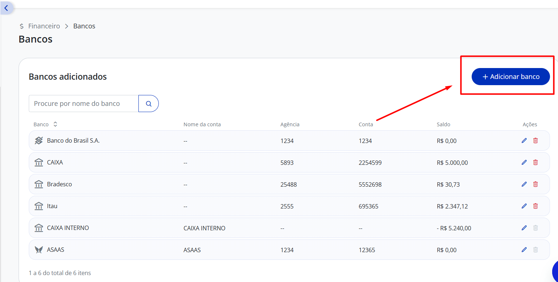Delete the Banco do Brasil S.A. entry
This screenshot has width=558, height=282.
point(535,140)
